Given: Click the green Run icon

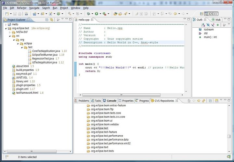Looking at the screenshot, I should 97,14.
